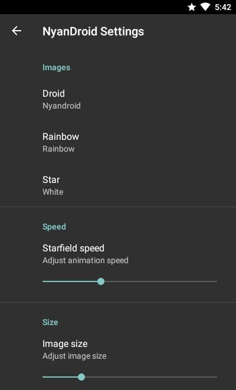Open the Star image preference
Image resolution: width=236 pixels, height=390 pixels.
click(x=118, y=185)
